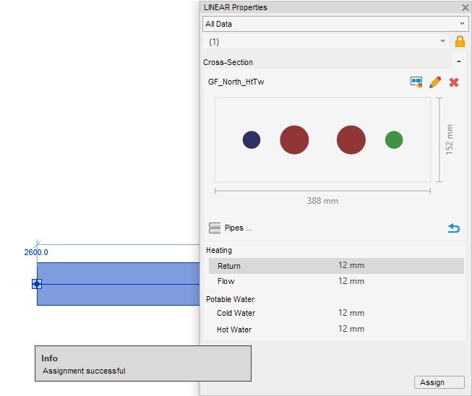Click the 2600.0 dimension label in the drawing

36,252
